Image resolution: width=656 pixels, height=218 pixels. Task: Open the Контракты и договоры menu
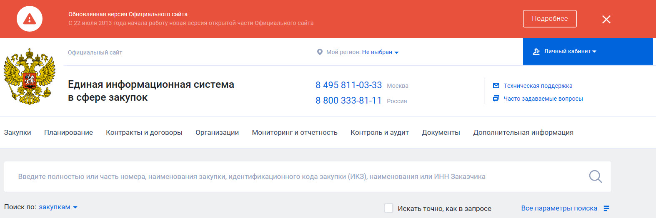coord(144,132)
